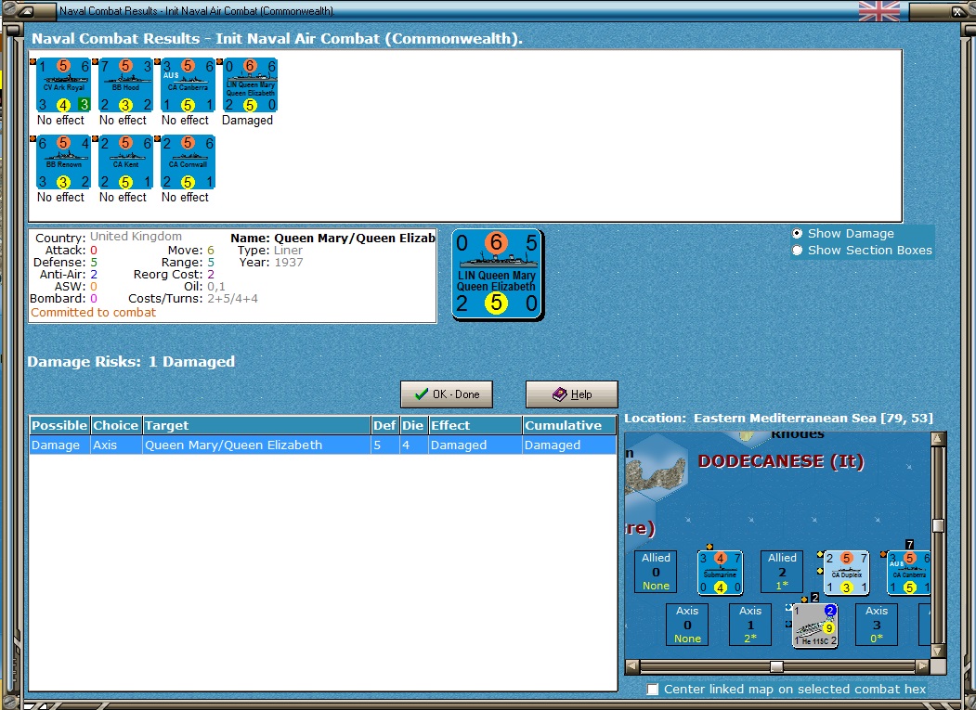Click the map vertical scrollbar thumb
976x710 pixels.
[x=938, y=526]
